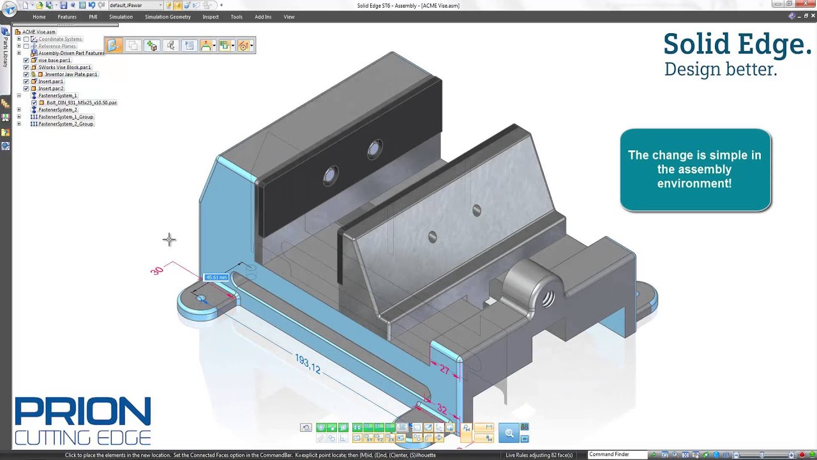Open the Inspect tab
Screen dimensions: 817x460
pos(211,17)
